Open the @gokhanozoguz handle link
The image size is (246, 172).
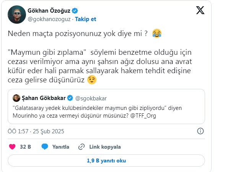point(49,18)
